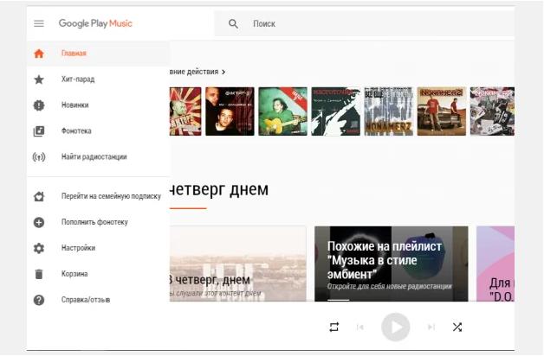Select Главная in the sidebar menu
544x356 pixels.
click(x=74, y=54)
